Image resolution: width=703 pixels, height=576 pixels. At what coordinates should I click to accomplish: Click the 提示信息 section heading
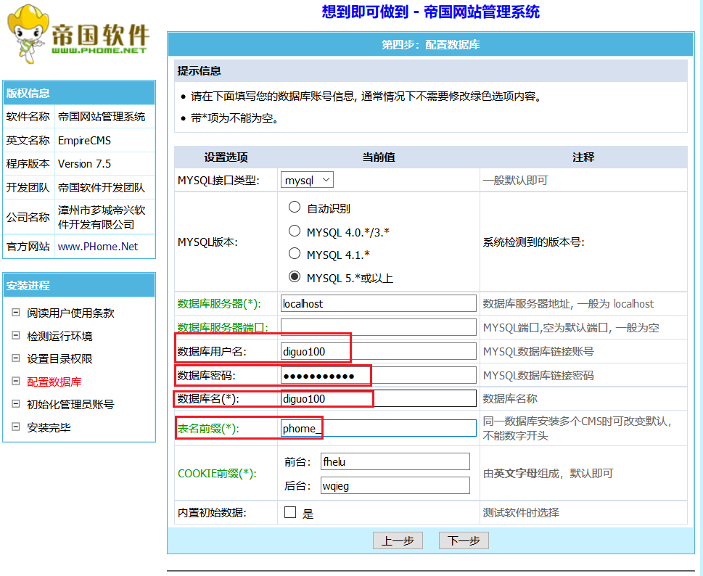click(x=199, y=71)
